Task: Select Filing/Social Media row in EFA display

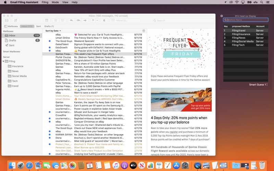Action: pyautogui.click(x=246, y=41)
